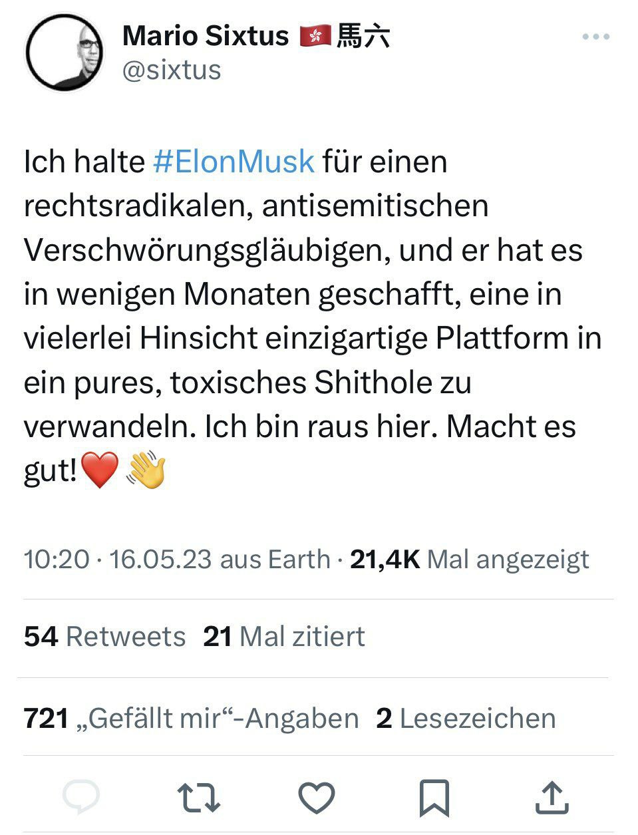View the list of 54 Retweets
This screenshot has width=638, height=835.
click(104, 637)
